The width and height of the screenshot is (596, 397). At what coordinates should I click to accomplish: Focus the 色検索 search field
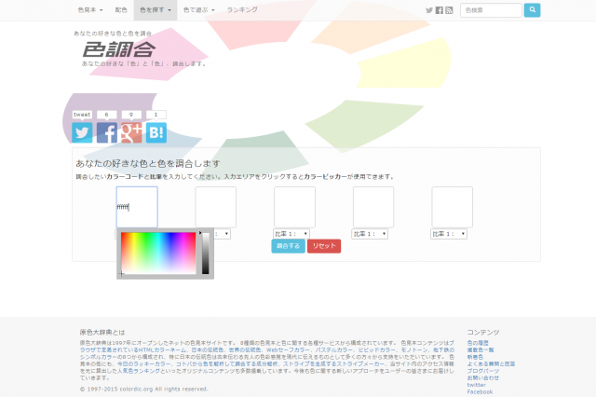[x=491, y=10]
